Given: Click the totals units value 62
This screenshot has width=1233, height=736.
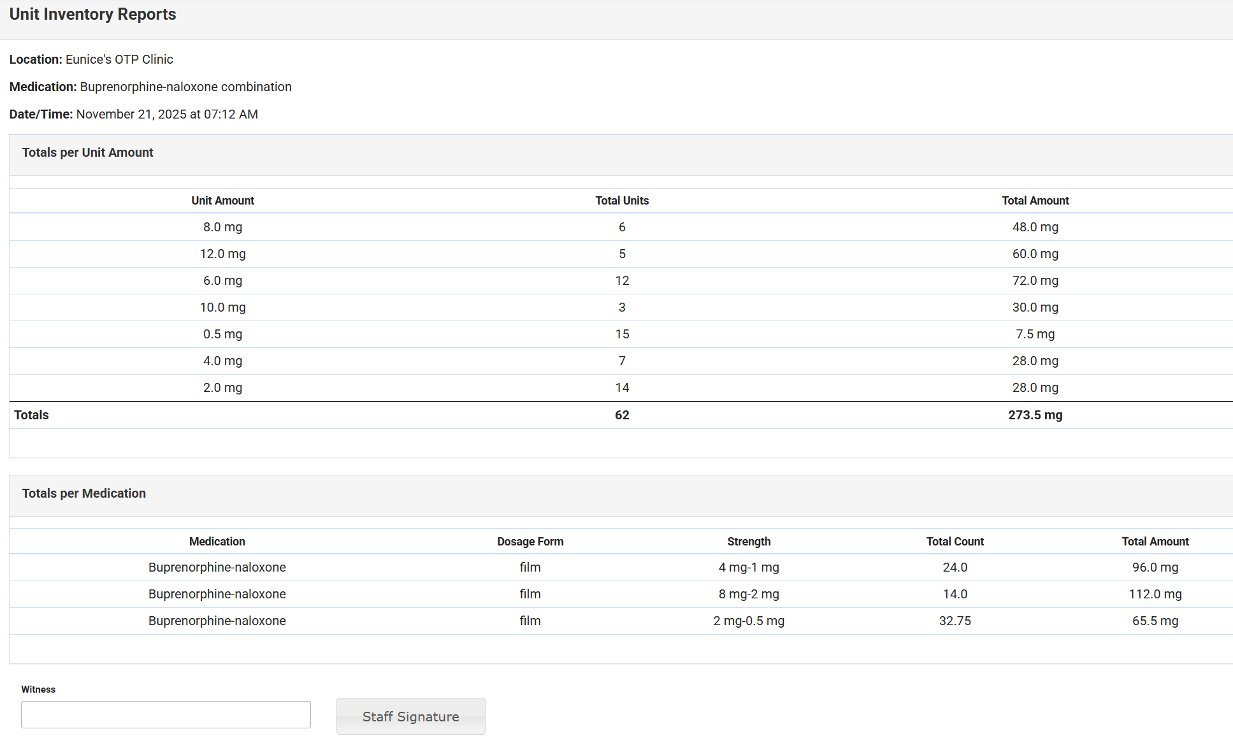Looking at the screenshot, I should click(x=621, y=415).
